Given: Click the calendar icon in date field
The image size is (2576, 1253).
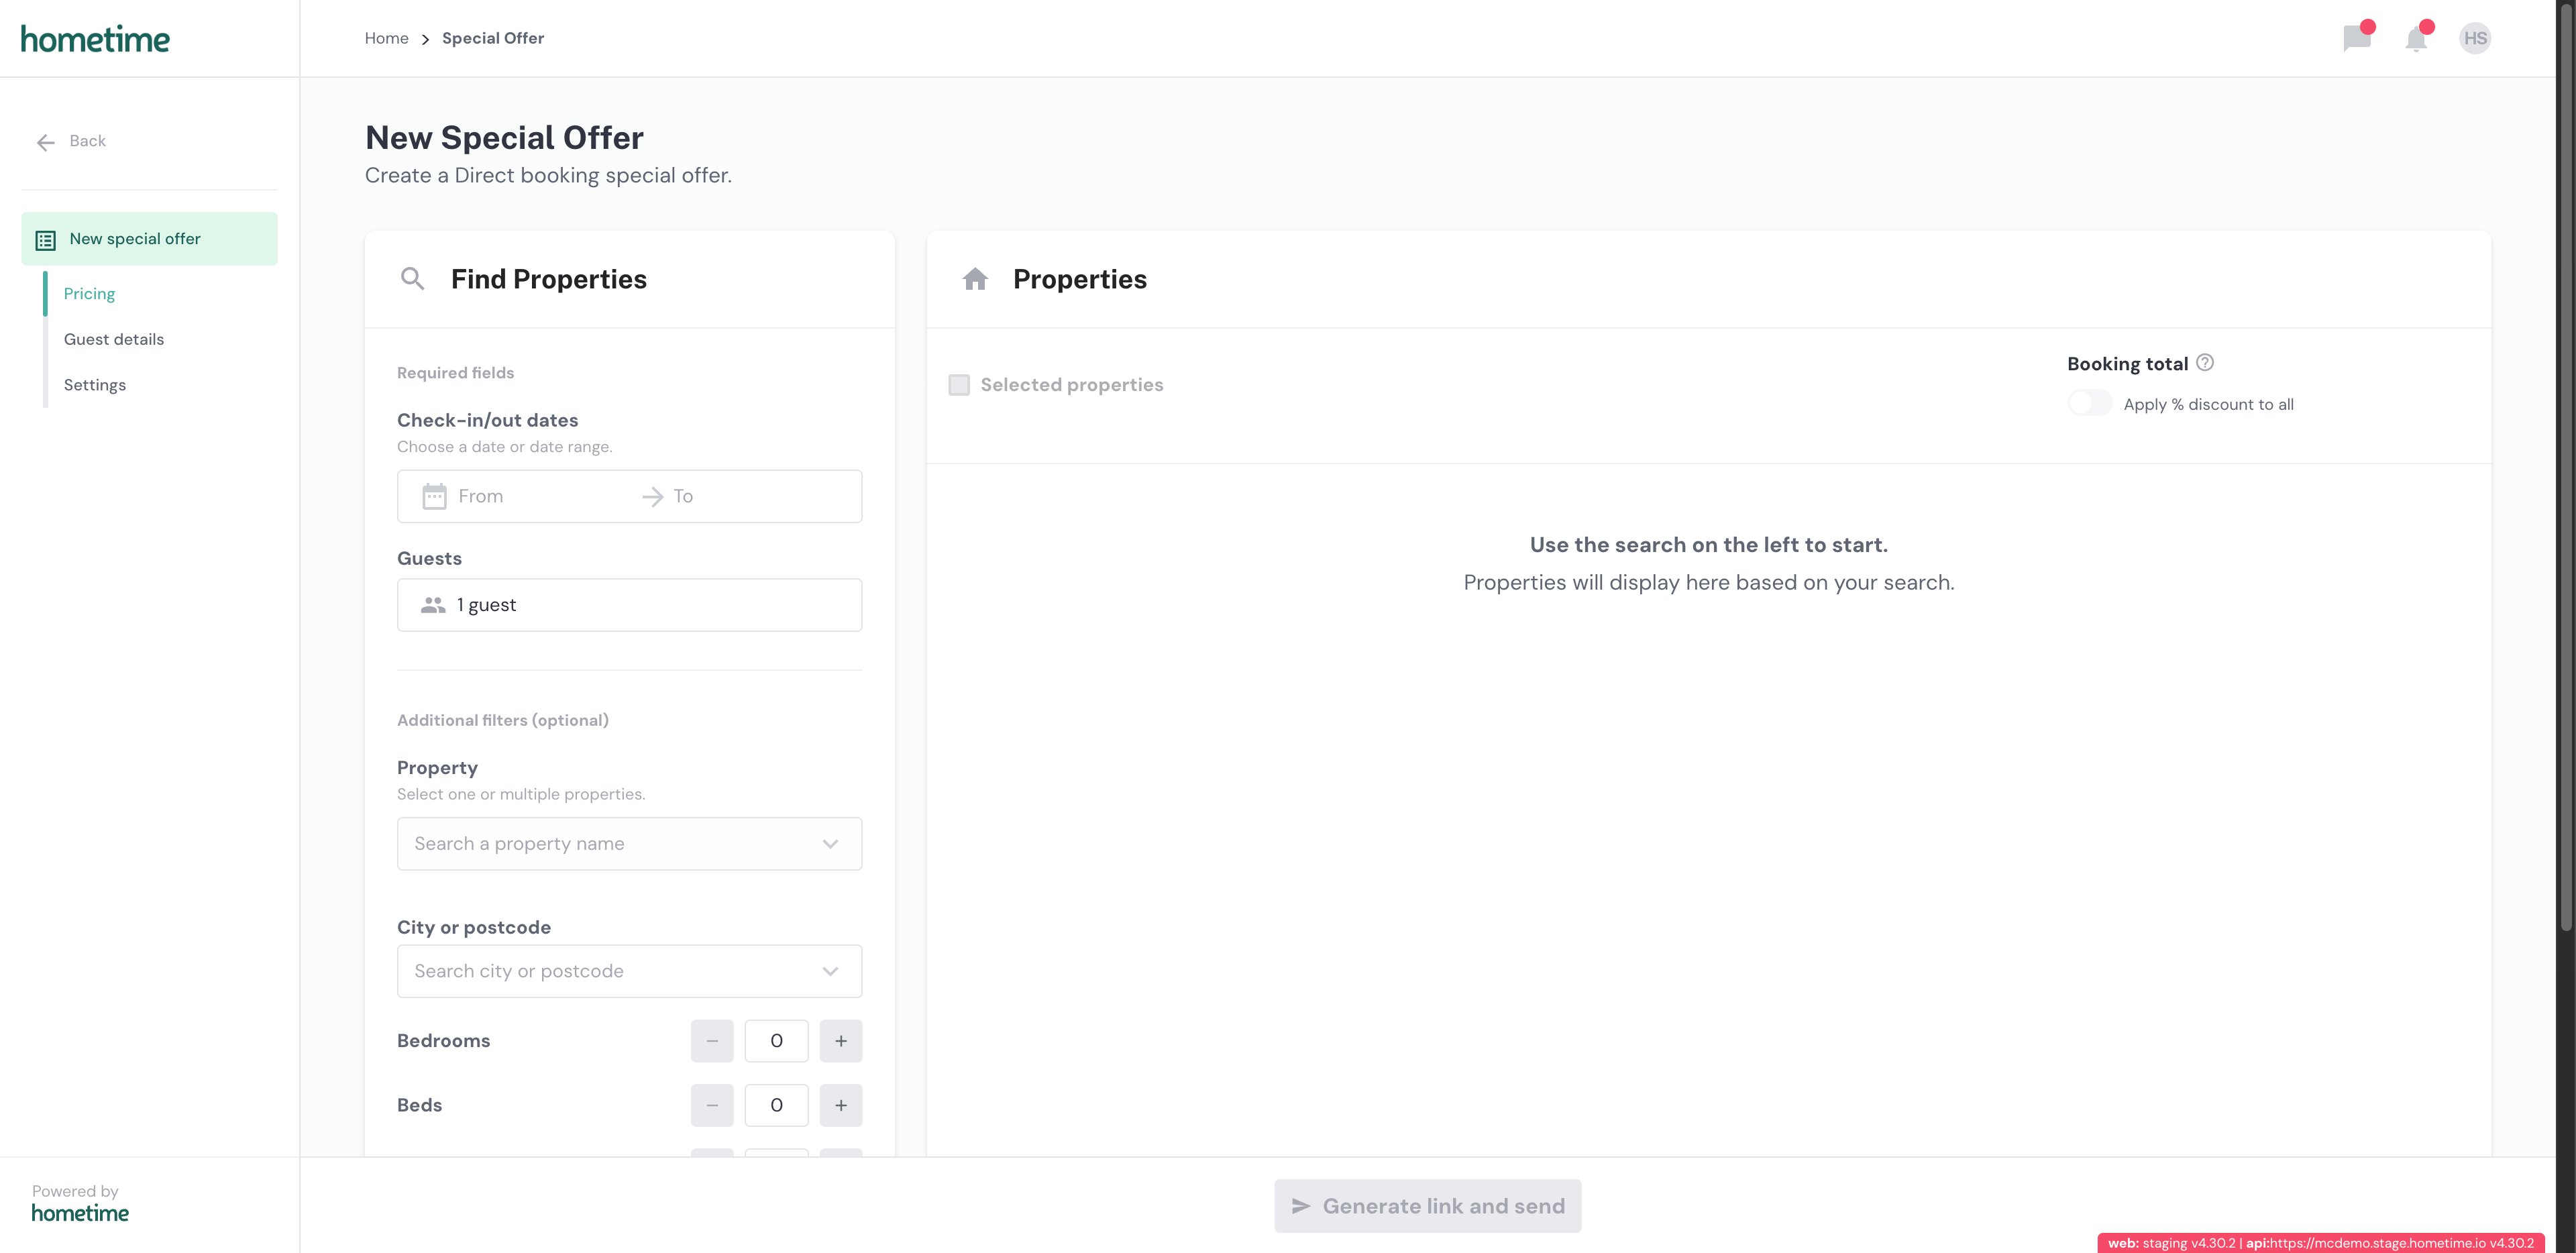Looking at the screenshot, I should tap(434, 496).
